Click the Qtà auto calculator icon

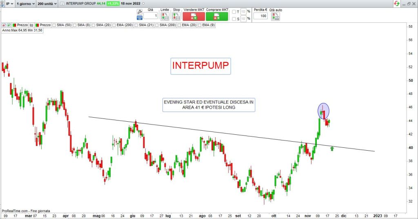click(276, 16)
